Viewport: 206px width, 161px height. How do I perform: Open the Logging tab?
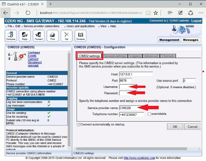click(x=135, y=56)
